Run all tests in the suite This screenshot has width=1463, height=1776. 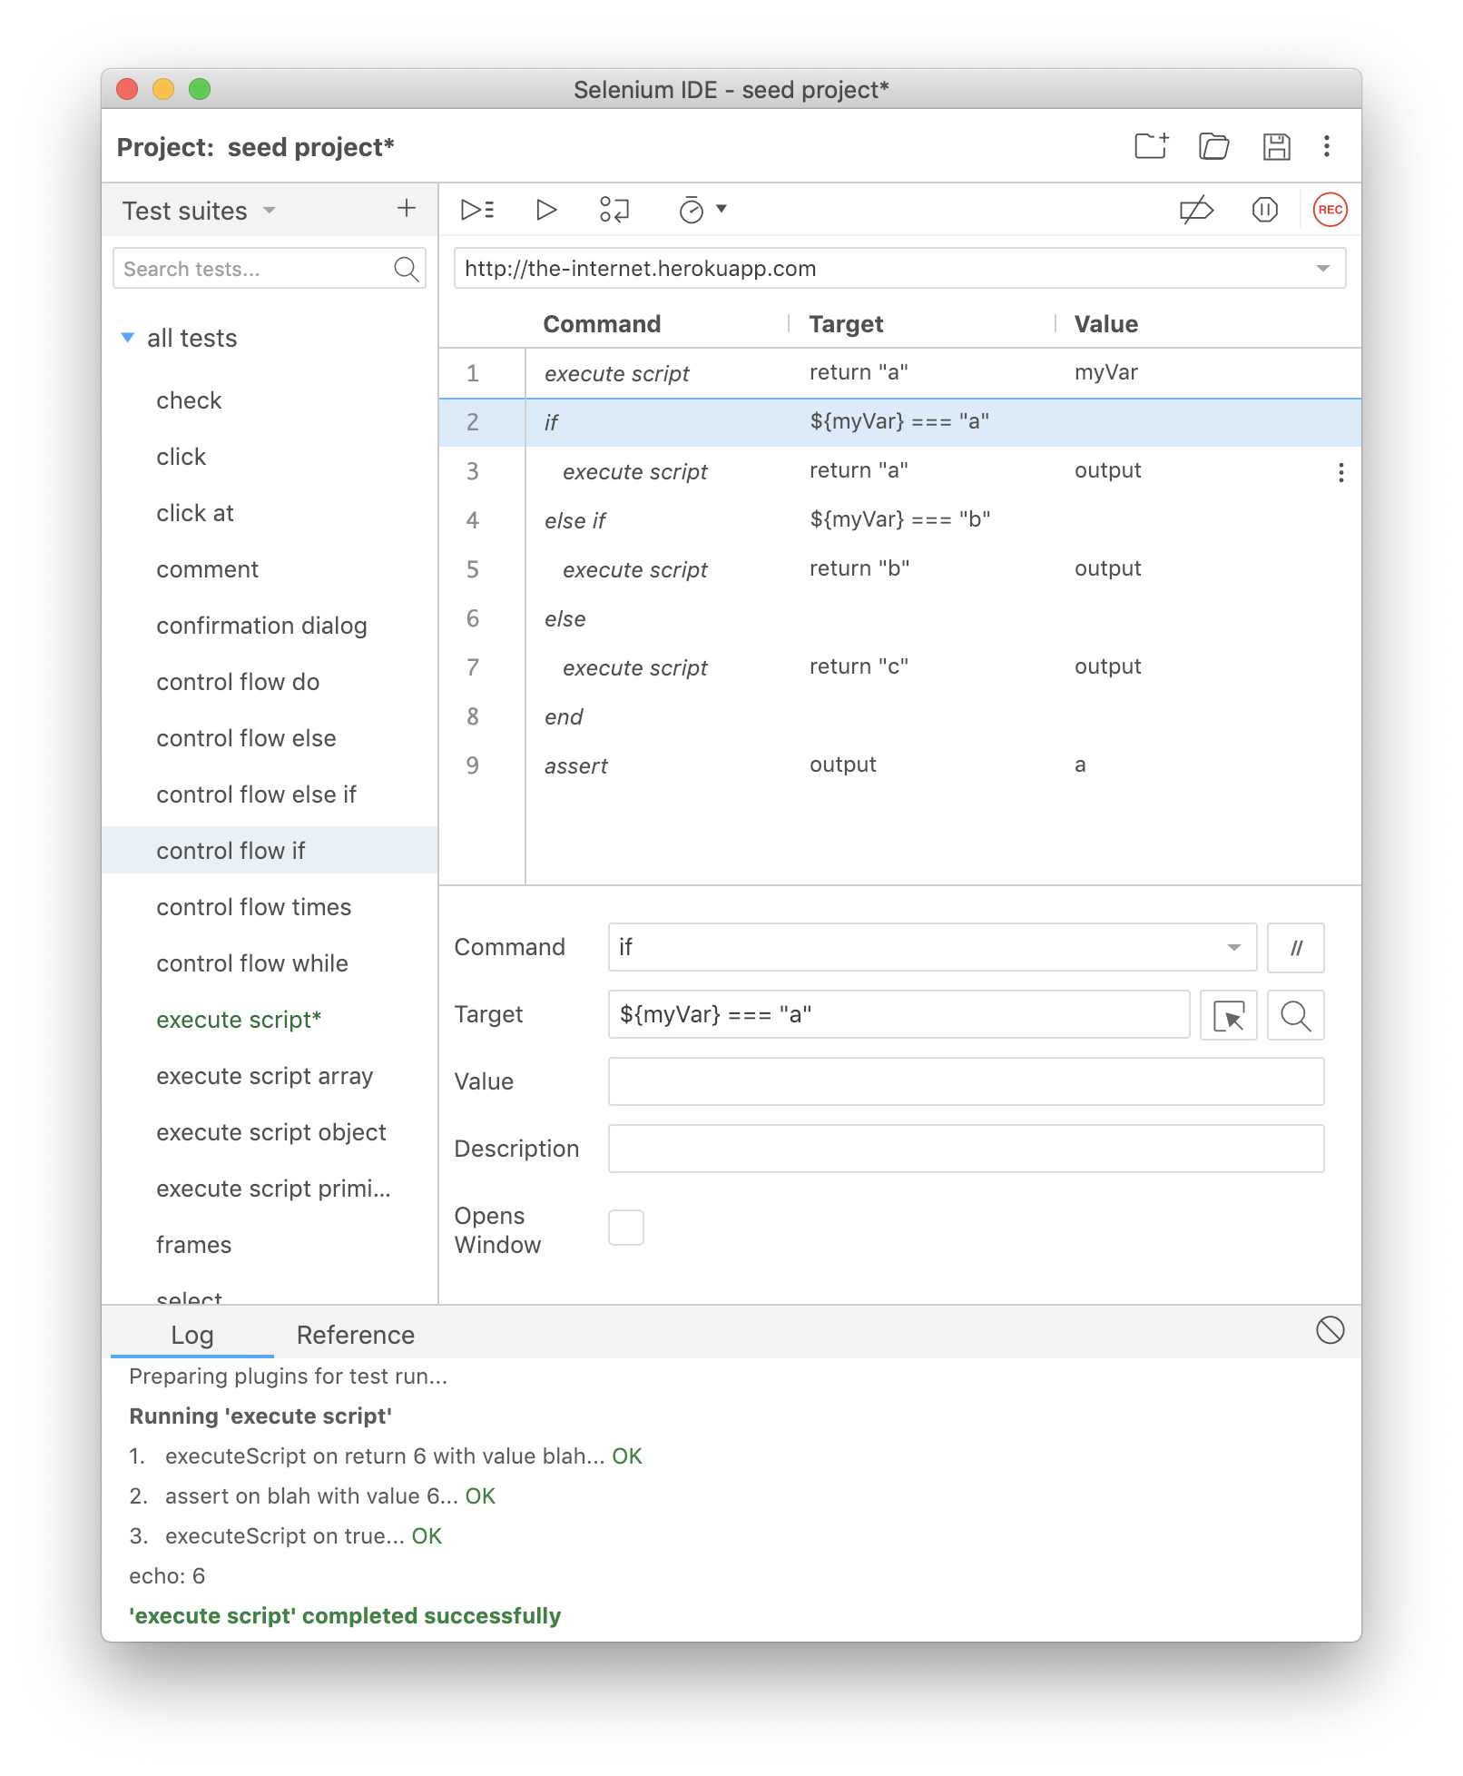476,210
